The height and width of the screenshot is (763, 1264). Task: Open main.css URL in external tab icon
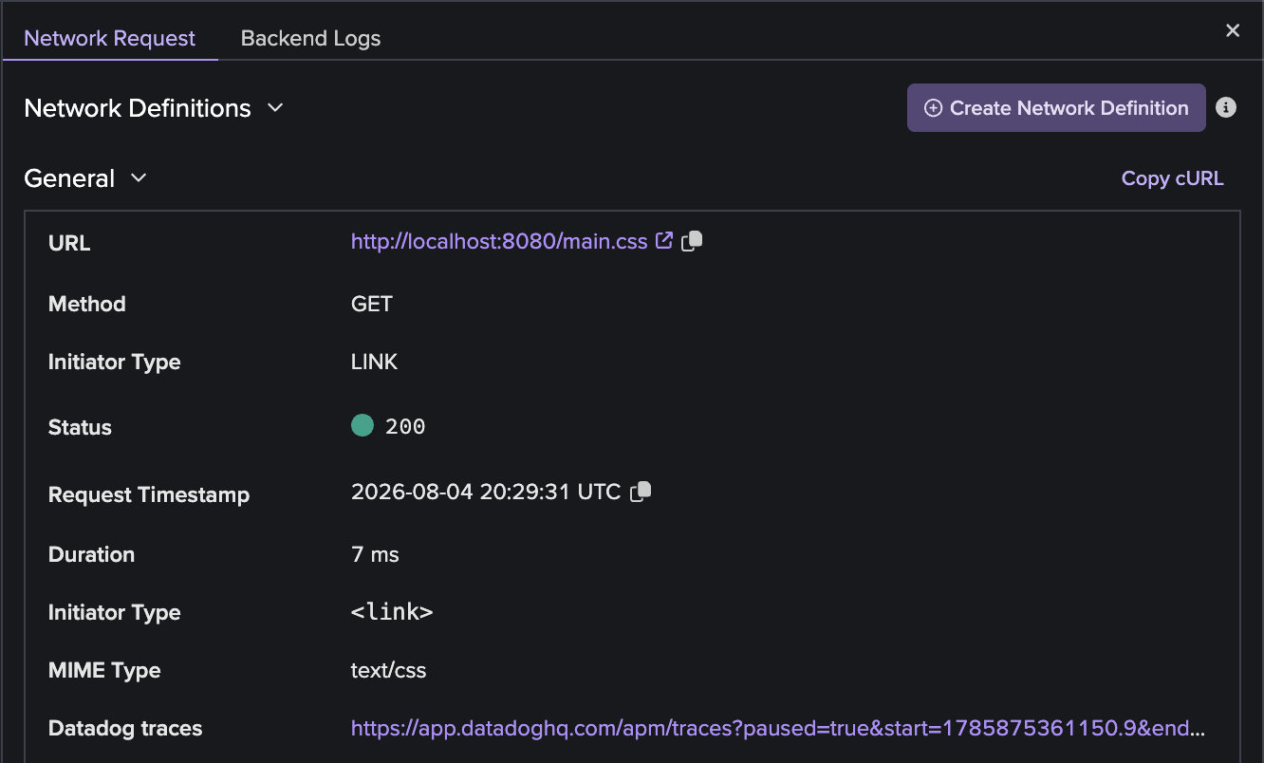pyautogui.click(x=664, y=240)
